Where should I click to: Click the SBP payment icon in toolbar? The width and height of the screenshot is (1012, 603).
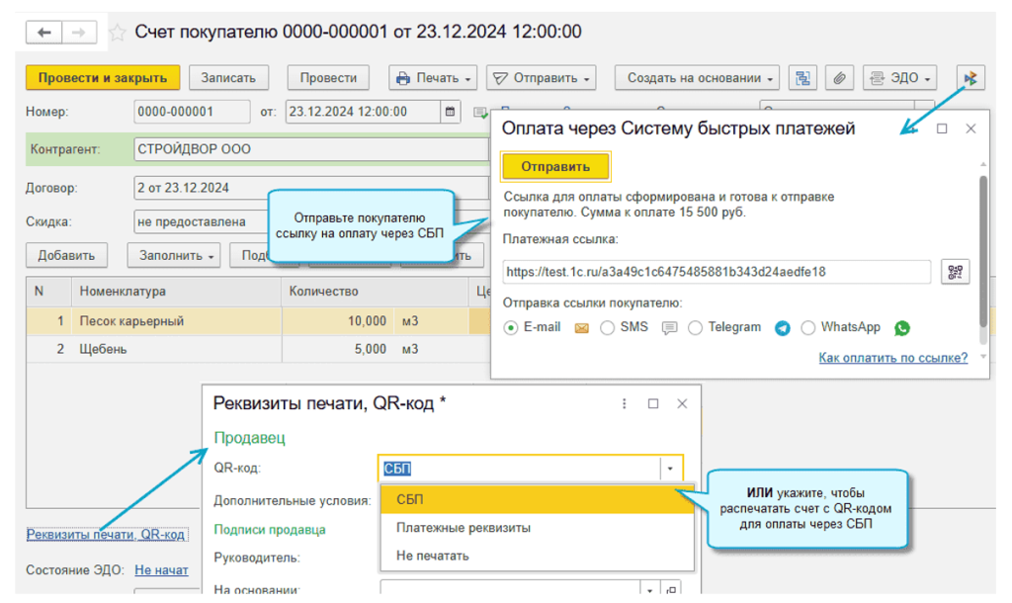point(970,78)
